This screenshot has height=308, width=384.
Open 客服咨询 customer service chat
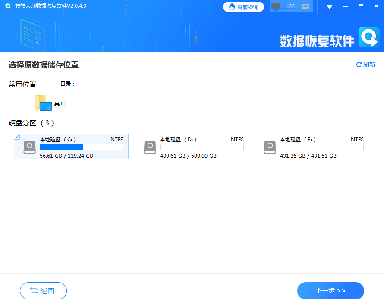pos(243,7)
